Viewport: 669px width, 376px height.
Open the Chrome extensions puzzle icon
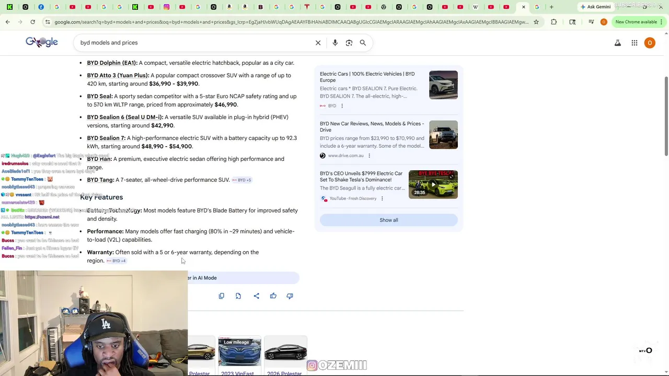[x=553, y=22]
